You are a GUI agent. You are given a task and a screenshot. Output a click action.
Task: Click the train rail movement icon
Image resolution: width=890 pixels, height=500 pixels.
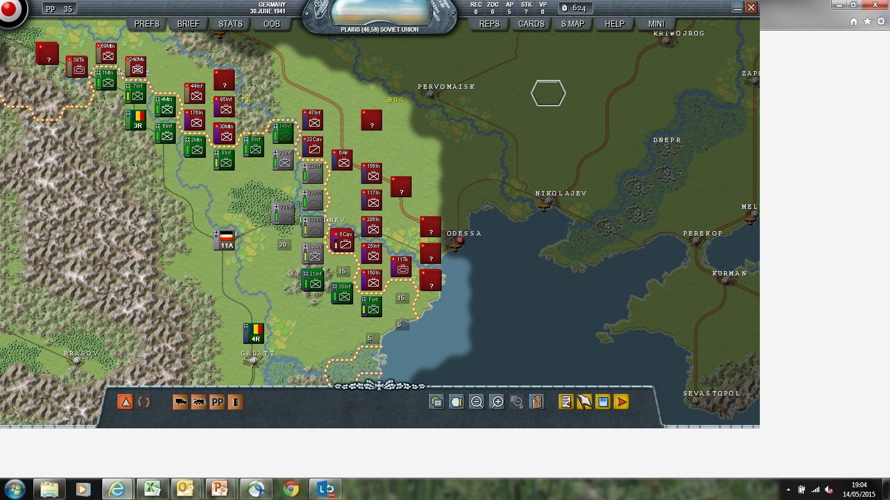[x=199, y=402]
